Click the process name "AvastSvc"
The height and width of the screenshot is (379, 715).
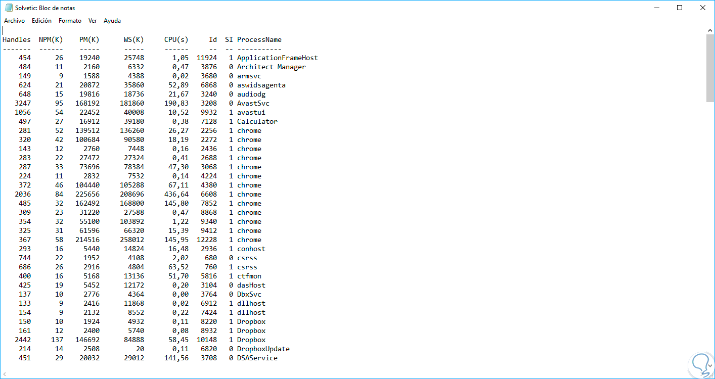tap(253, 103)
